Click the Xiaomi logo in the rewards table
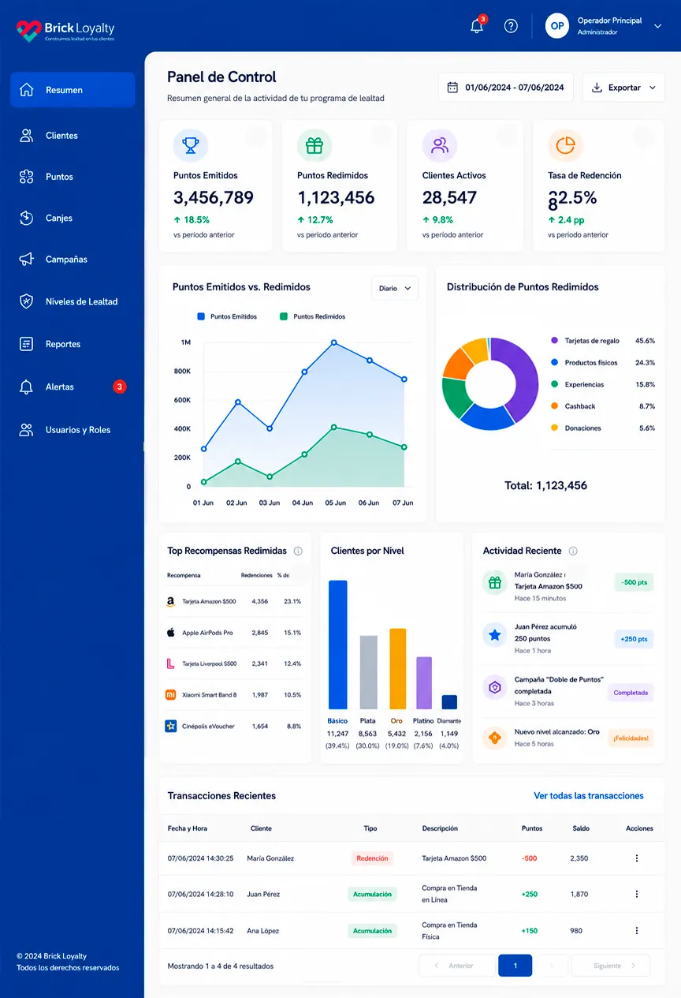Screen dimensions: 681x998 coord(170,695)
